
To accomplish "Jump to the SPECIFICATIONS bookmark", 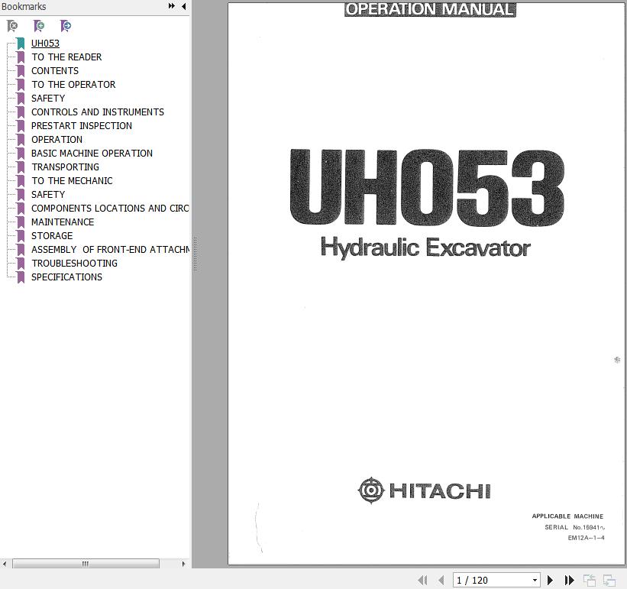I will (66, 277).
